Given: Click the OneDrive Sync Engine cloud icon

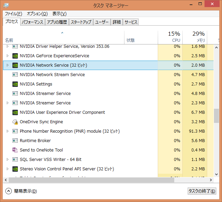Looking at the screenshot, I should click(x=15, y=122).
